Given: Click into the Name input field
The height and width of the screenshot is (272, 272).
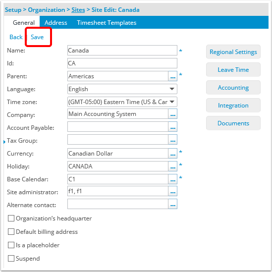Looking at the screenshot, I should (122, 51).
